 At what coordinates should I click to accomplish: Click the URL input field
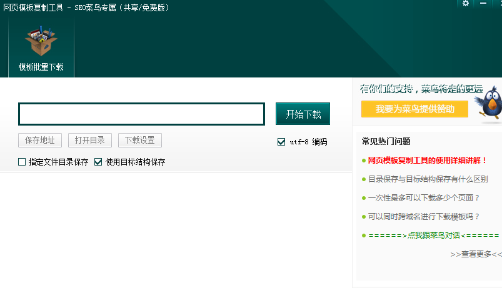pyautogui.click(x=141, y=114)
